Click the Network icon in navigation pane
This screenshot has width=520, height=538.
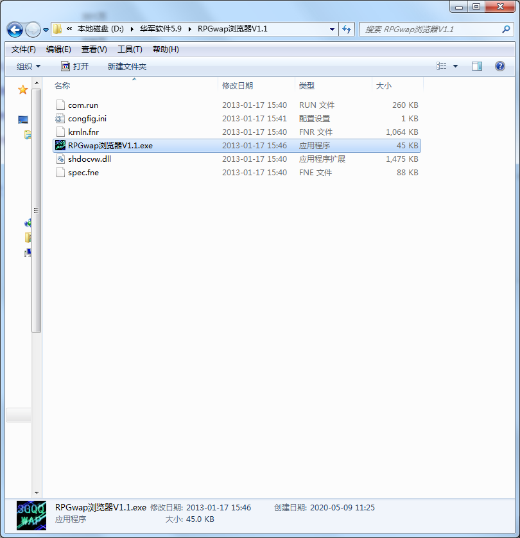click(28, 253)
